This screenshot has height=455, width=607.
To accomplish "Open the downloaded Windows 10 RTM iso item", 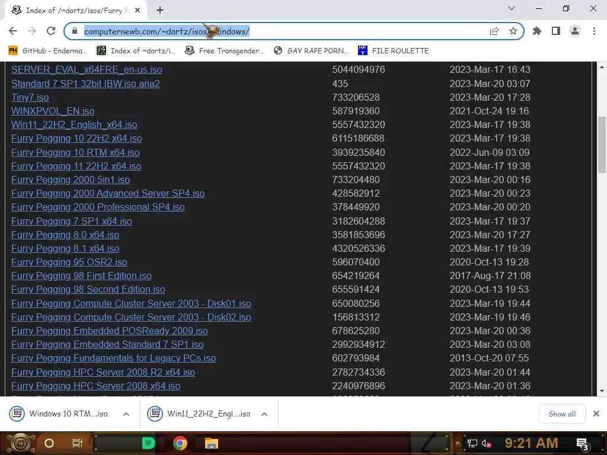I will coord(59,414).
